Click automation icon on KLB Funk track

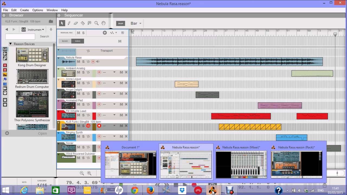click(88, 126)
